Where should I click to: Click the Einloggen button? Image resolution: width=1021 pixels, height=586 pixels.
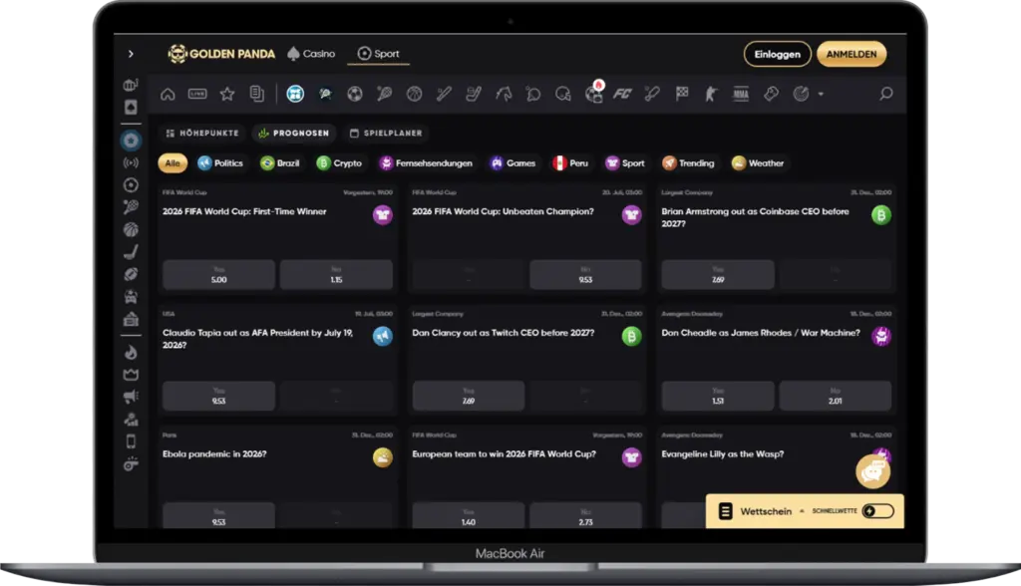[778, 54]
